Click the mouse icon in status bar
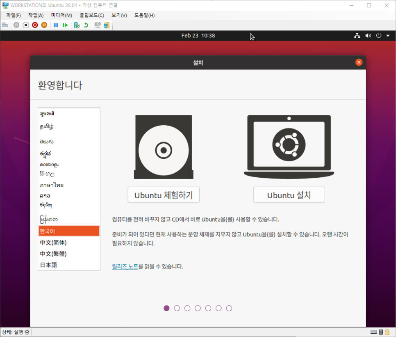This screenshot has height=337, width=396. (381, 332)
